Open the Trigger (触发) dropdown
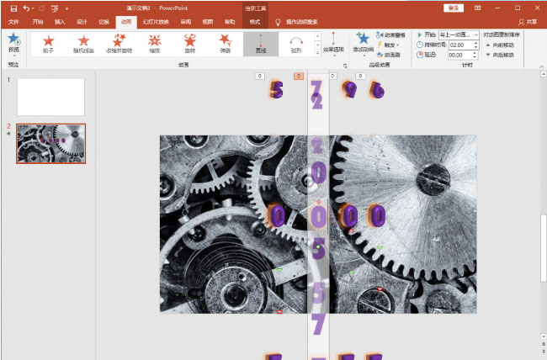 (390, 45)
